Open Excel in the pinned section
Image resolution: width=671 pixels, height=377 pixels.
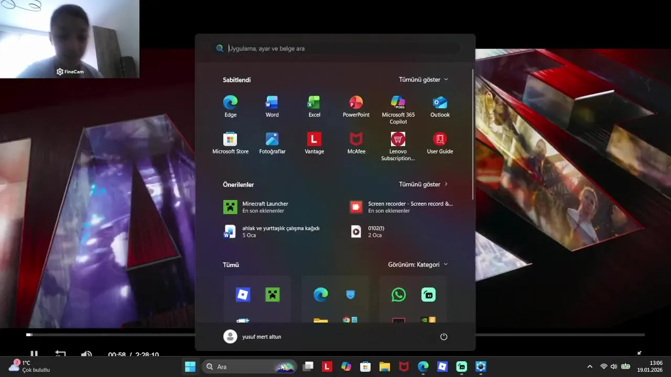pyautogui.click(x=314, y=106)
